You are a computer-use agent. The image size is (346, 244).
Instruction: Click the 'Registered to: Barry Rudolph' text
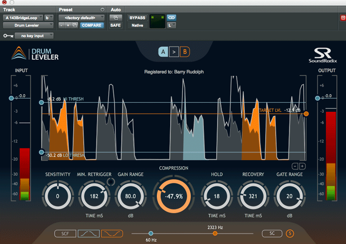[x=174, y=72]
